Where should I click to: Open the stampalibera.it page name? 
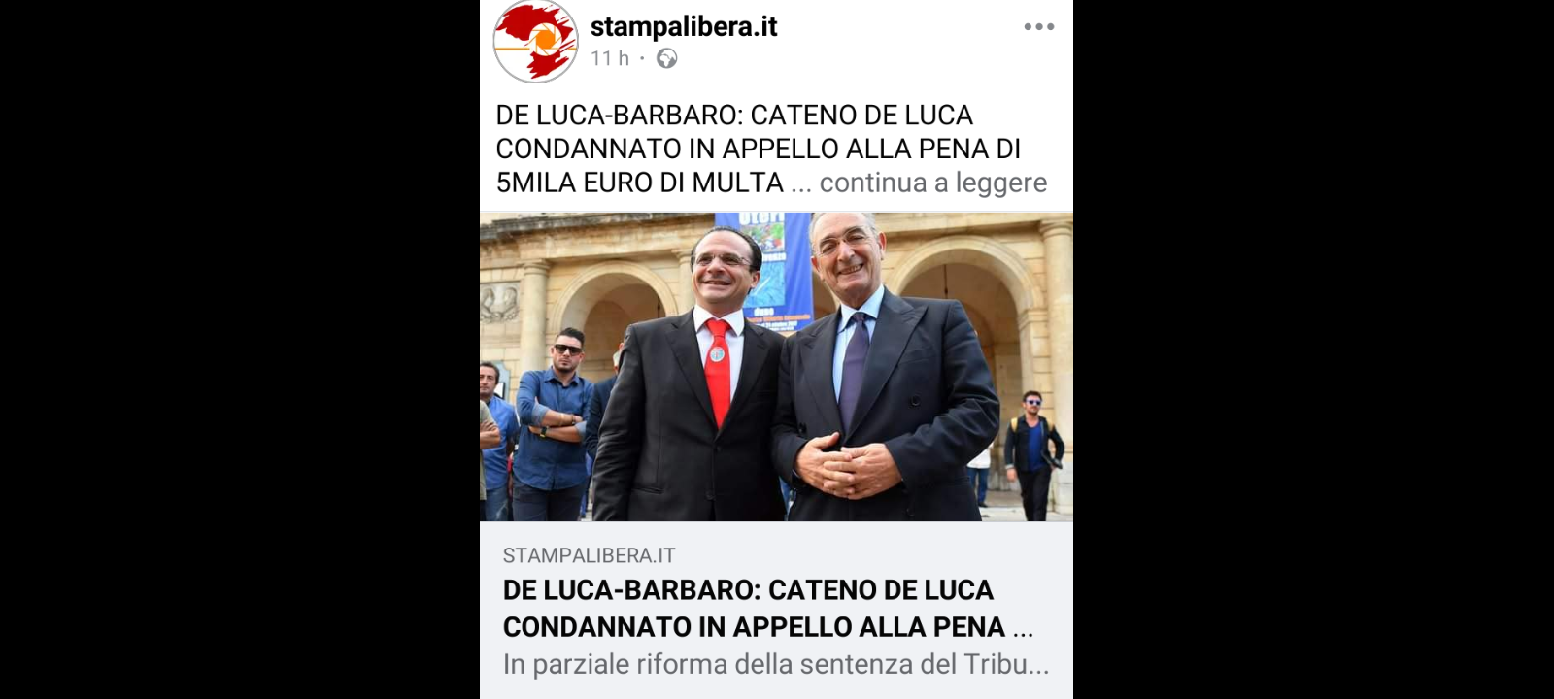684,26
